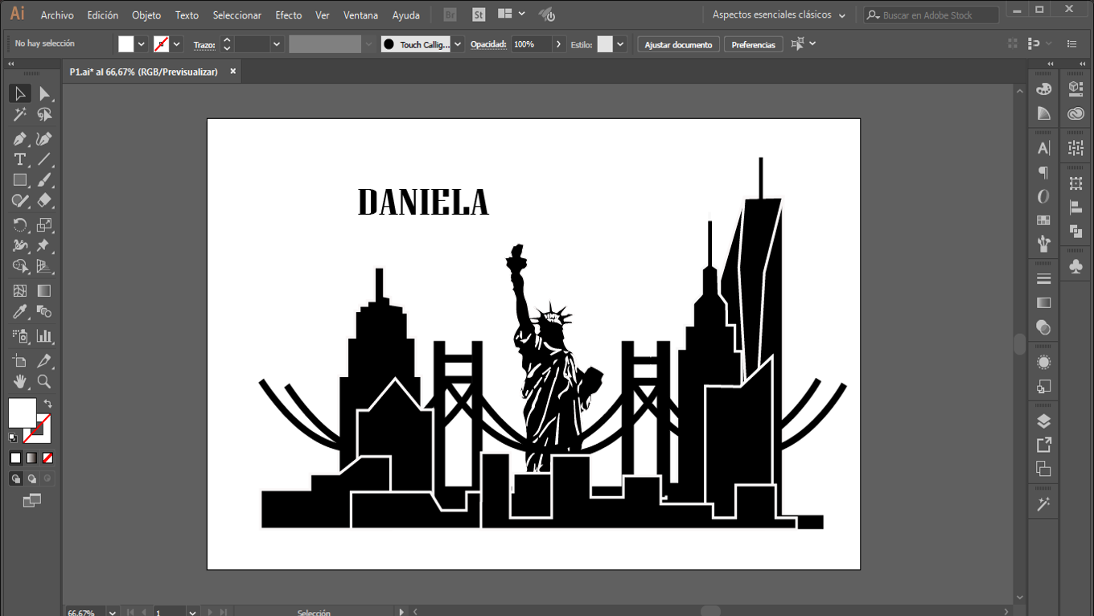The width and height of the screenshot is (1094, 616).
Task: Click the large Fill swatch in toolbox
Action: [x=23, y=413]
